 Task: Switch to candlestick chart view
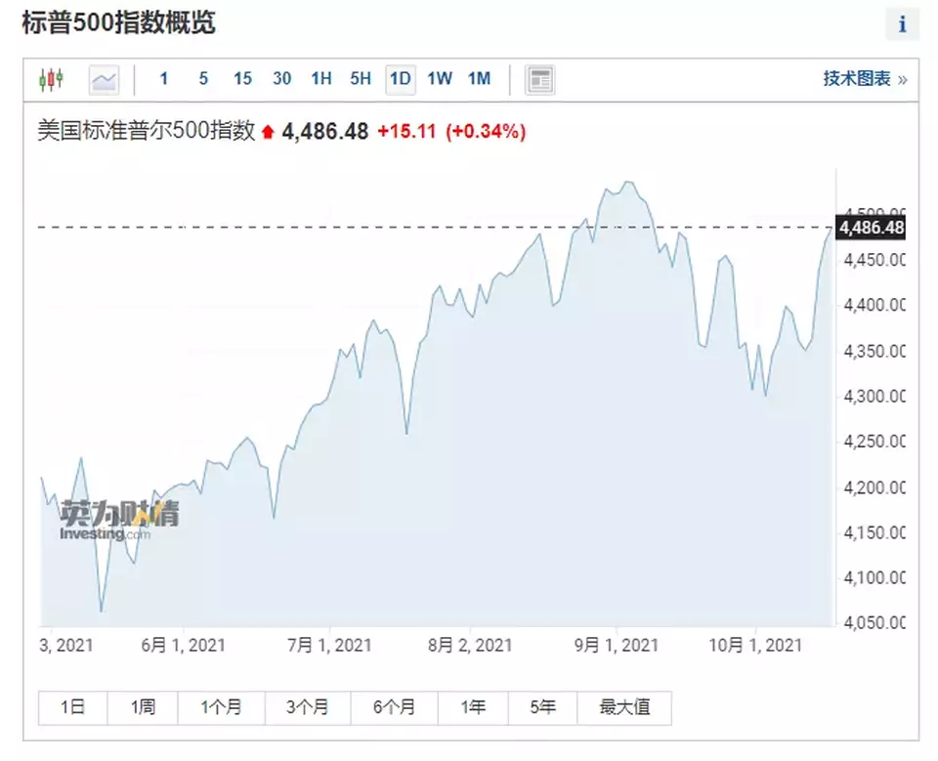tap(52, 79)
